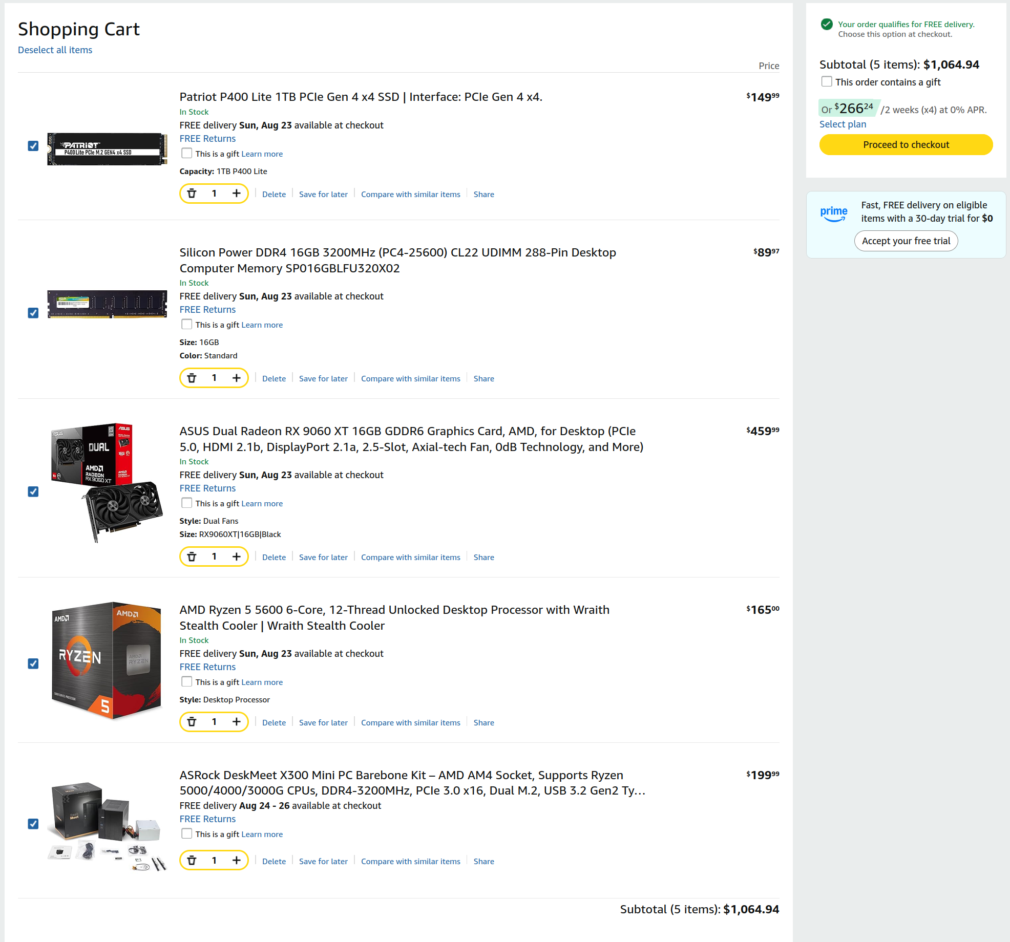Check 'This order contains a gift'
Screen dimensions: 1010x942
click(x=827, y=81)
